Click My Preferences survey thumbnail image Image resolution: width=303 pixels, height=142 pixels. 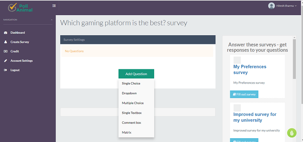pos(237,60)
